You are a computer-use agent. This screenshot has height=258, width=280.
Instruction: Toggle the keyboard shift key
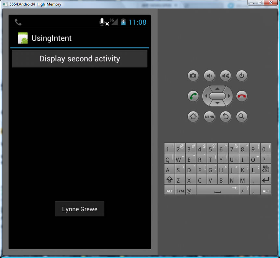(169, 180)
